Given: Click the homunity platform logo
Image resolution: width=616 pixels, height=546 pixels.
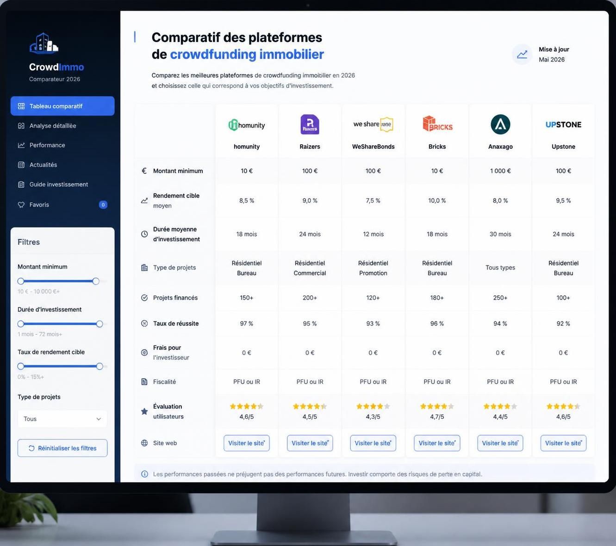Looking at the screenshot, I should click(247, 125).
